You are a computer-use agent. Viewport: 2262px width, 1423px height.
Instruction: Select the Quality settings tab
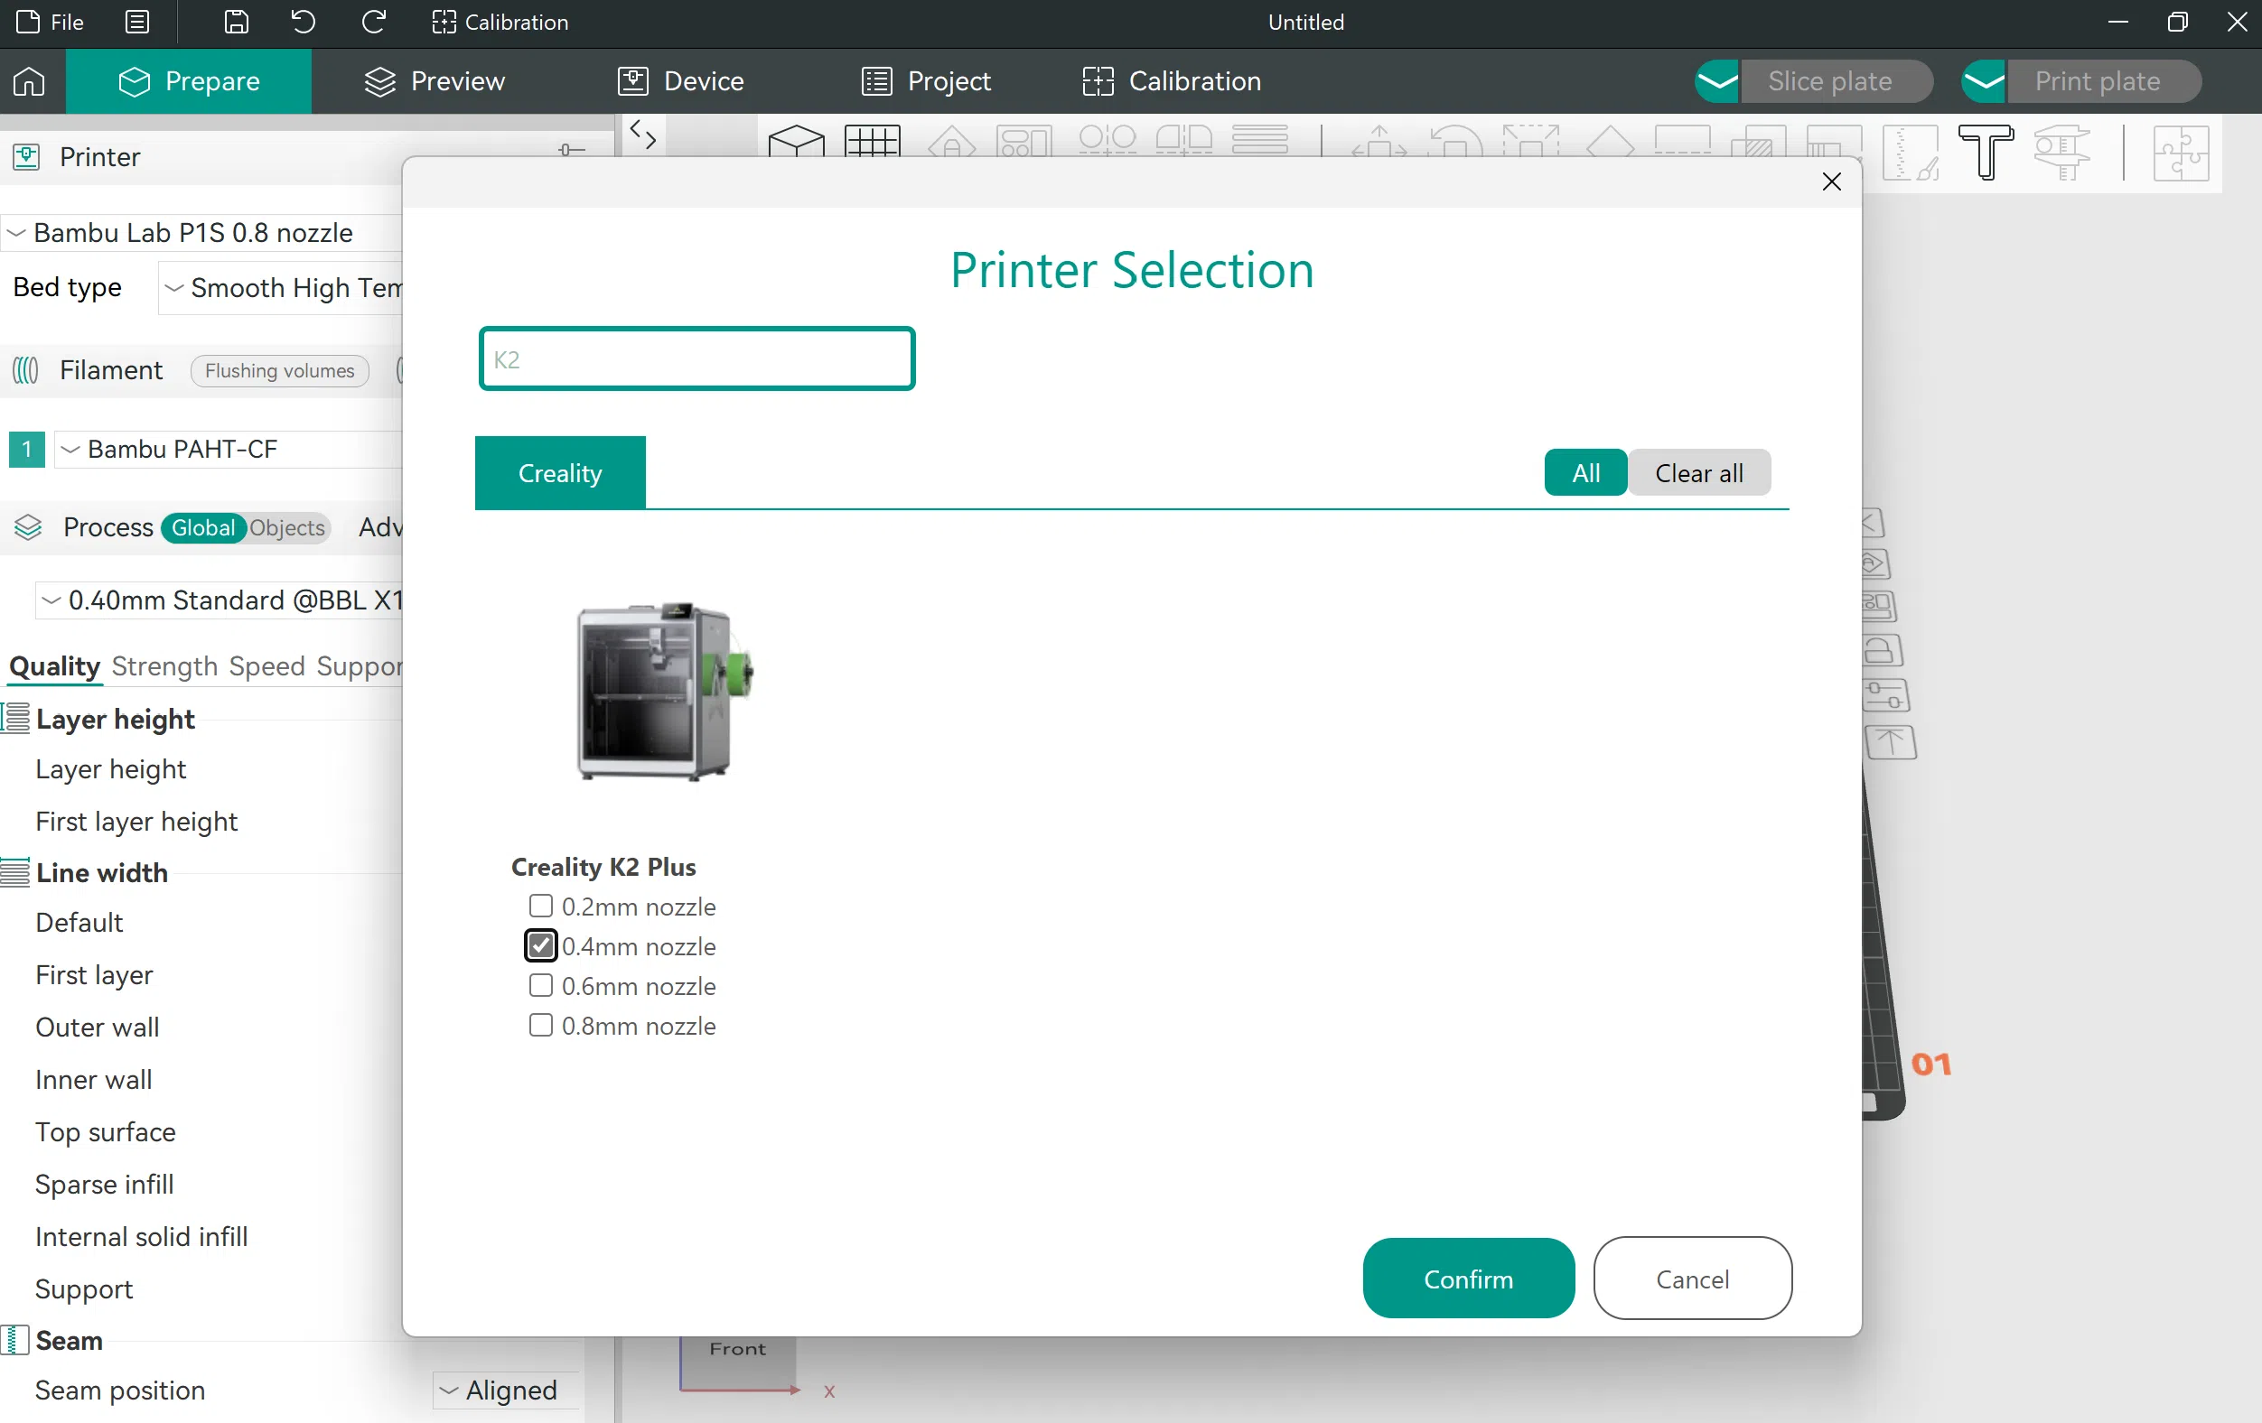tap(54, 666)
